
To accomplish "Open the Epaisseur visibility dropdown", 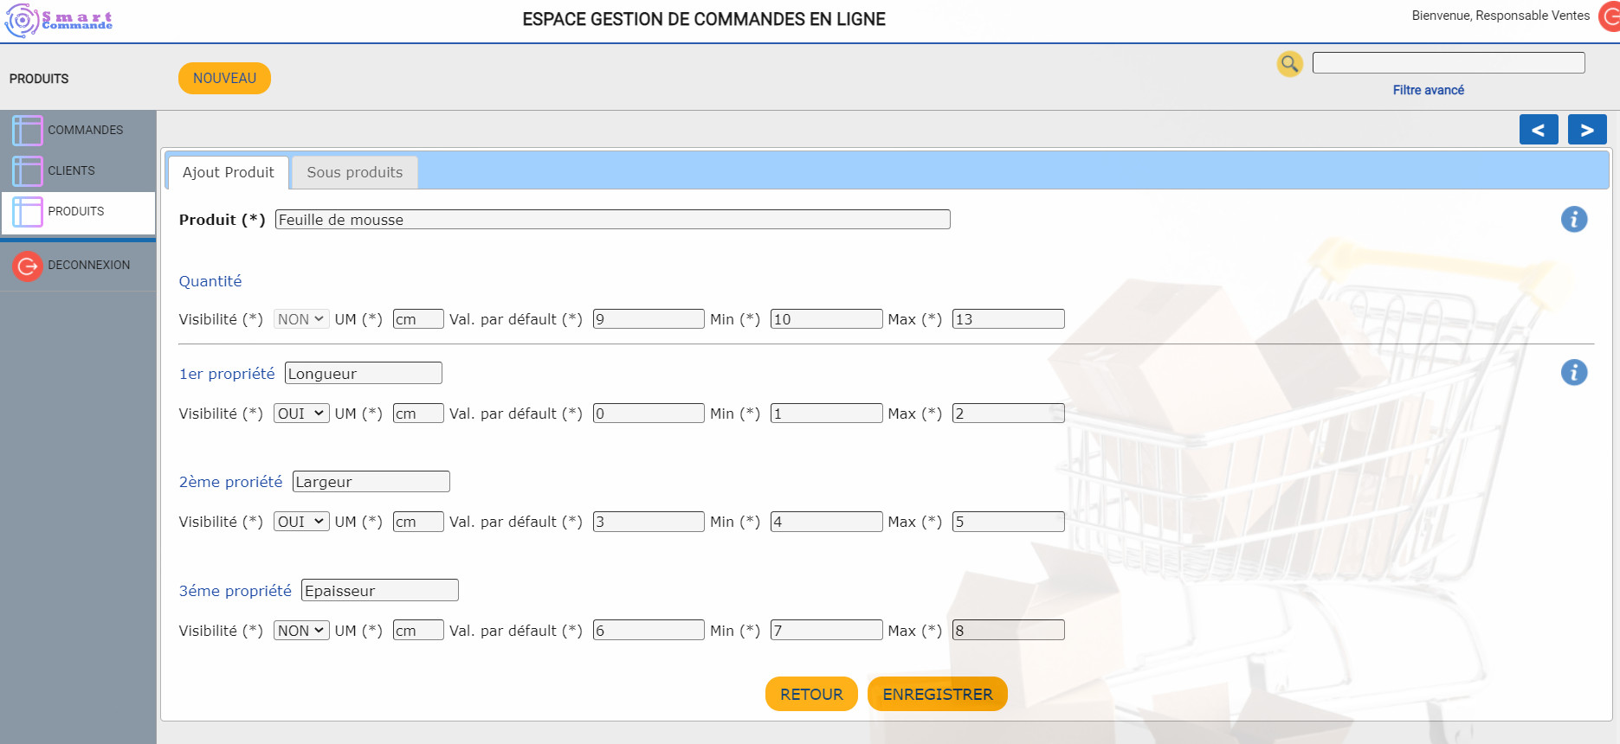I will pos(300,630).
